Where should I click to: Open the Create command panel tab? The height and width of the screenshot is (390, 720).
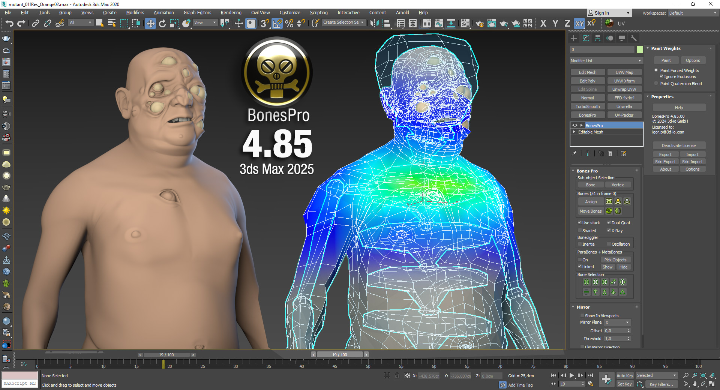coord(574,38)
